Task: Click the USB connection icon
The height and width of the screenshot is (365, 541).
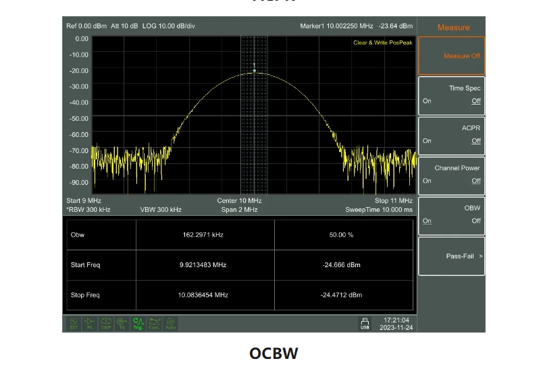Action: pos(365,323)
